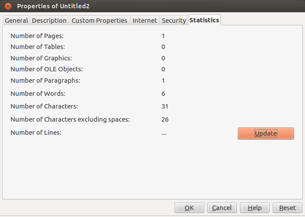
Task: Click the Number of OLE Objects label
Action: click(47, 69)
